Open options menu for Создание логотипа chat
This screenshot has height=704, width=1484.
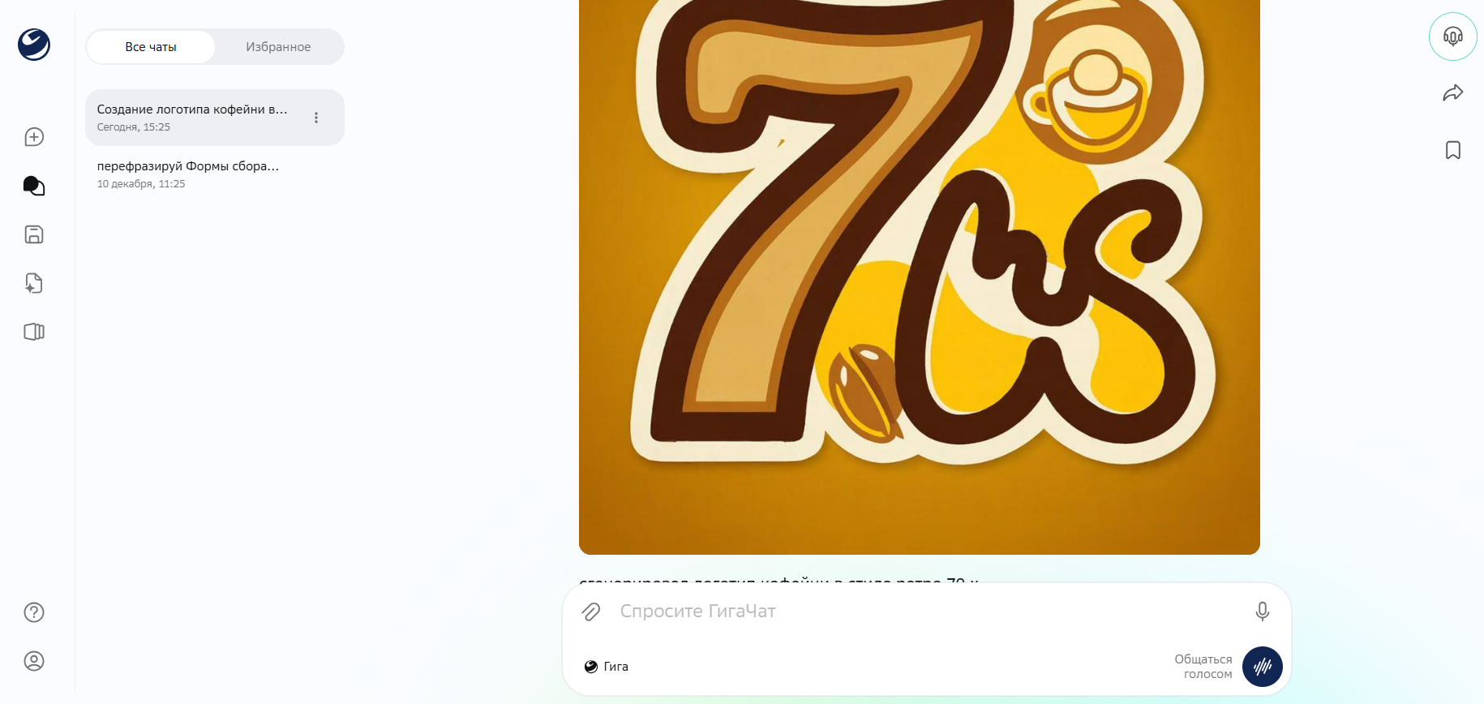[316, 118]
